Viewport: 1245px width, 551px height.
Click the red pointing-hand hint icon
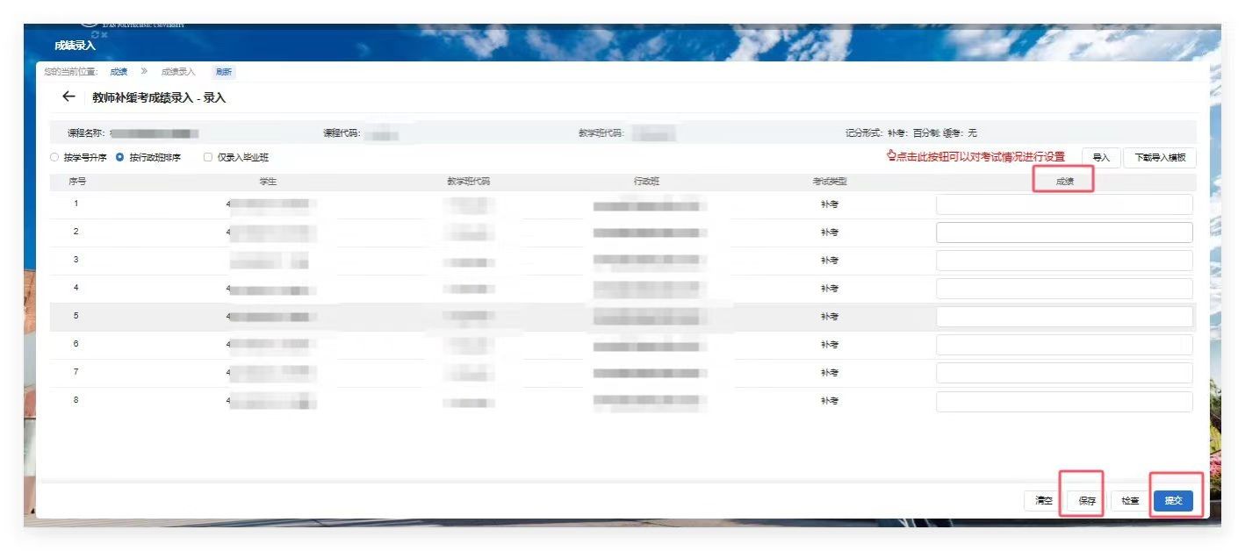pyautogui.click(x=891, y=156)
